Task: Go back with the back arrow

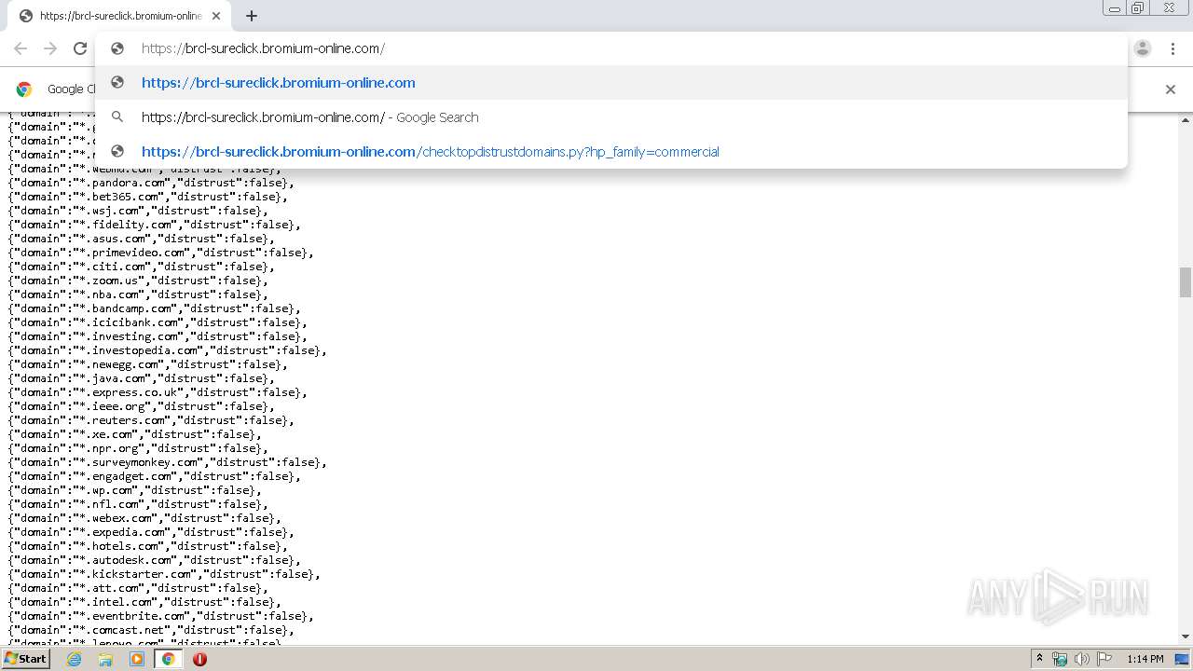Action: 21,48
